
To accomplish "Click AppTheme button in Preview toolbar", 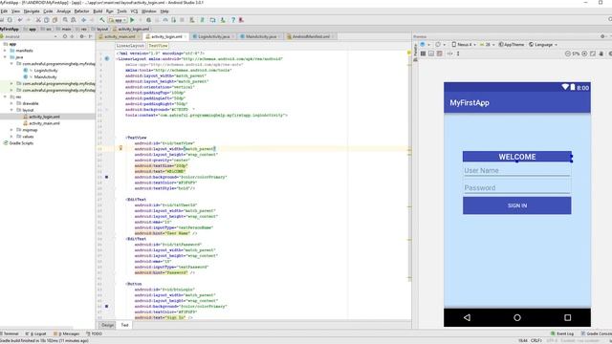I will coord(512,45).
